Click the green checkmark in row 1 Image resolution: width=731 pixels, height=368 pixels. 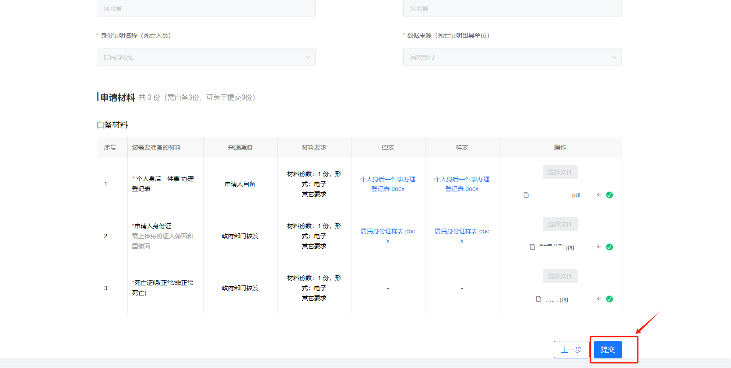tap(609, 195)
